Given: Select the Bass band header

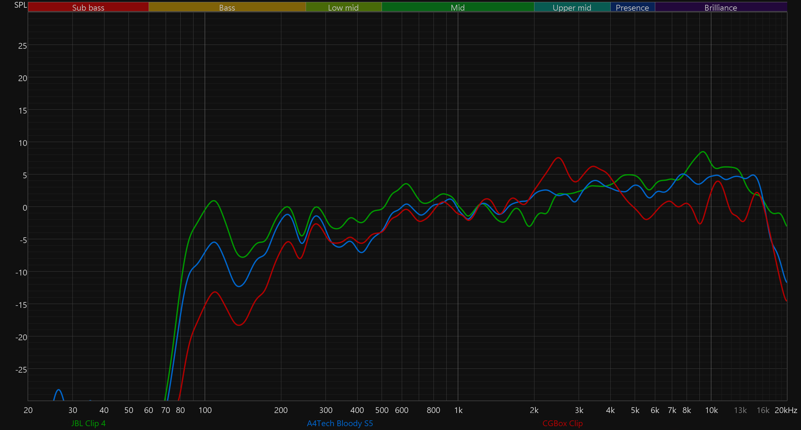Looking at the screenshot, I should (x=227, y=7).
